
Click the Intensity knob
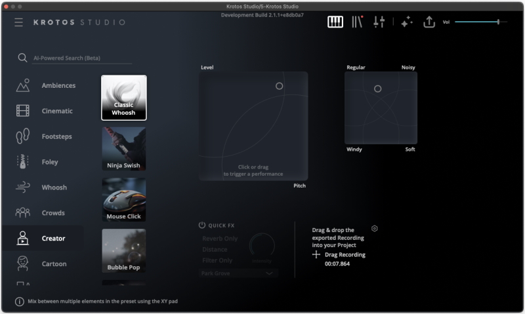click(262, 246)
